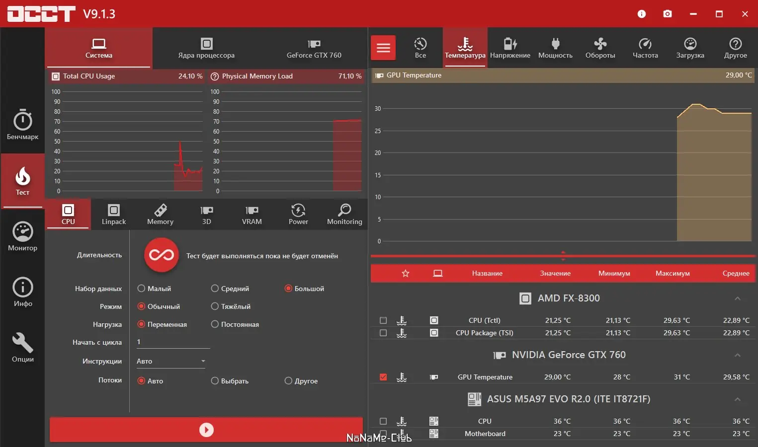Check the CPU Package (TSI) checkbox
The width and height of the screenshot is (758, 447).
click(x=383, y=333)
